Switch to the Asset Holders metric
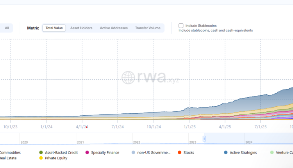 (x=81, y=28)
